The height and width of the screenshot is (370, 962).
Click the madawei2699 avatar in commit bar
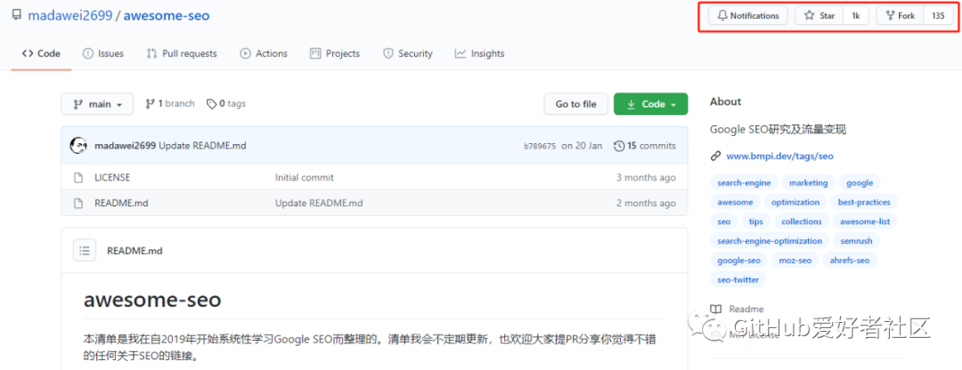pos(78,146)
